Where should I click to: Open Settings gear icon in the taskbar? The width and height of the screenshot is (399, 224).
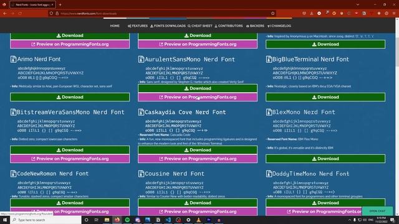tap(188, 220)
